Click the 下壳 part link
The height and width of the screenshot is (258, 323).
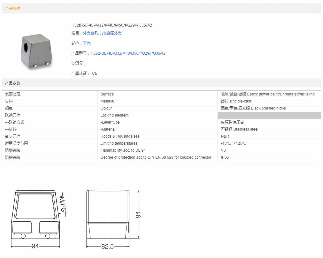click(x=87, y=43)
